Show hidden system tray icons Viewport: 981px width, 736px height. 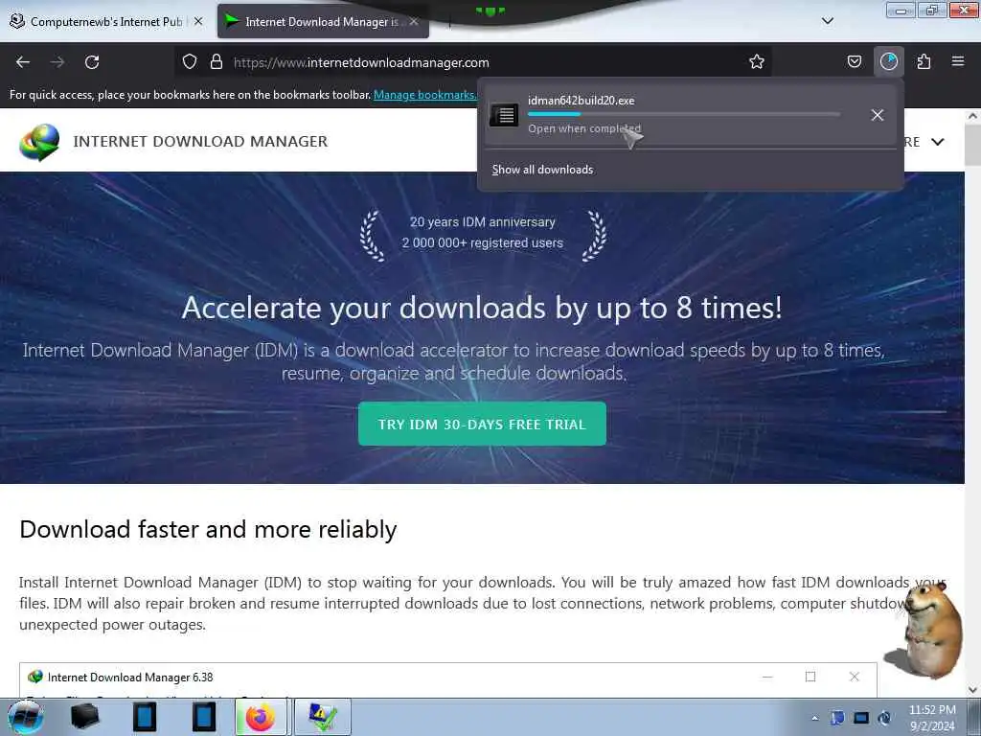(x=814, y=718)
